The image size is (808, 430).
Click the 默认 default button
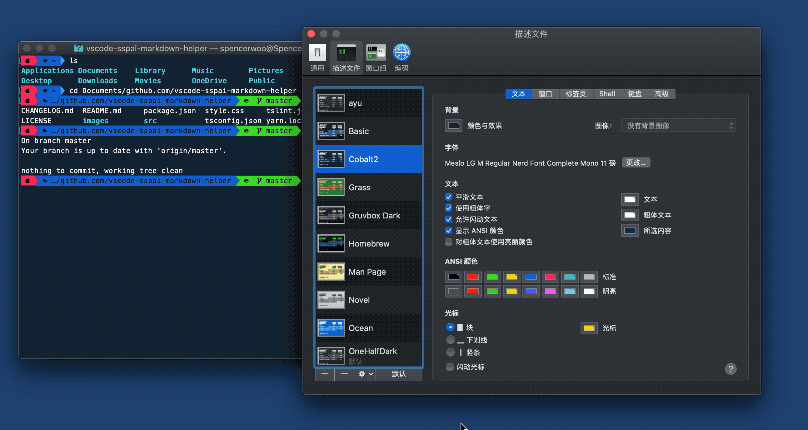point(399,374)
